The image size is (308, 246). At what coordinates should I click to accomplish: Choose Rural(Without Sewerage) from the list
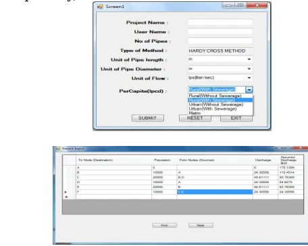221,96
